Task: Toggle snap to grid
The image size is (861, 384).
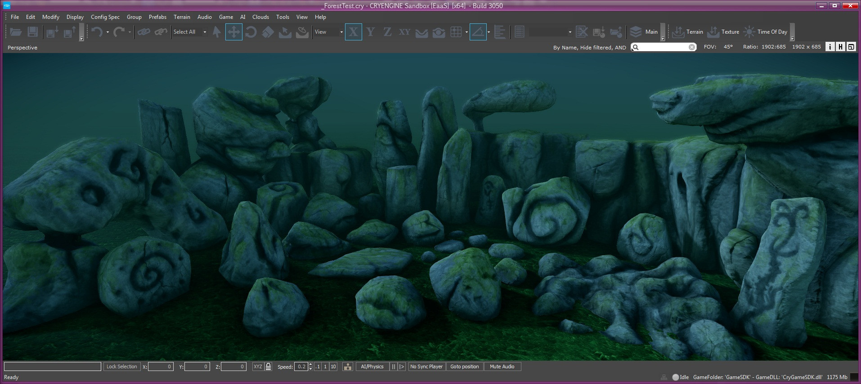Action: coord(456,32)
